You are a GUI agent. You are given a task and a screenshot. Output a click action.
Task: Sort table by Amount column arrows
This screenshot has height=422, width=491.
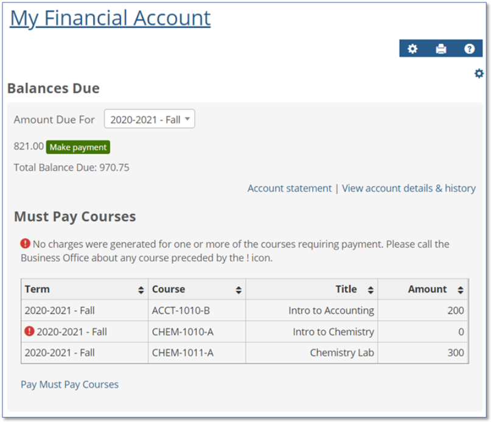(461, 290)
